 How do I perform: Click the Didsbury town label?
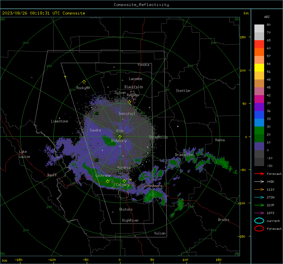pos(119,141)
